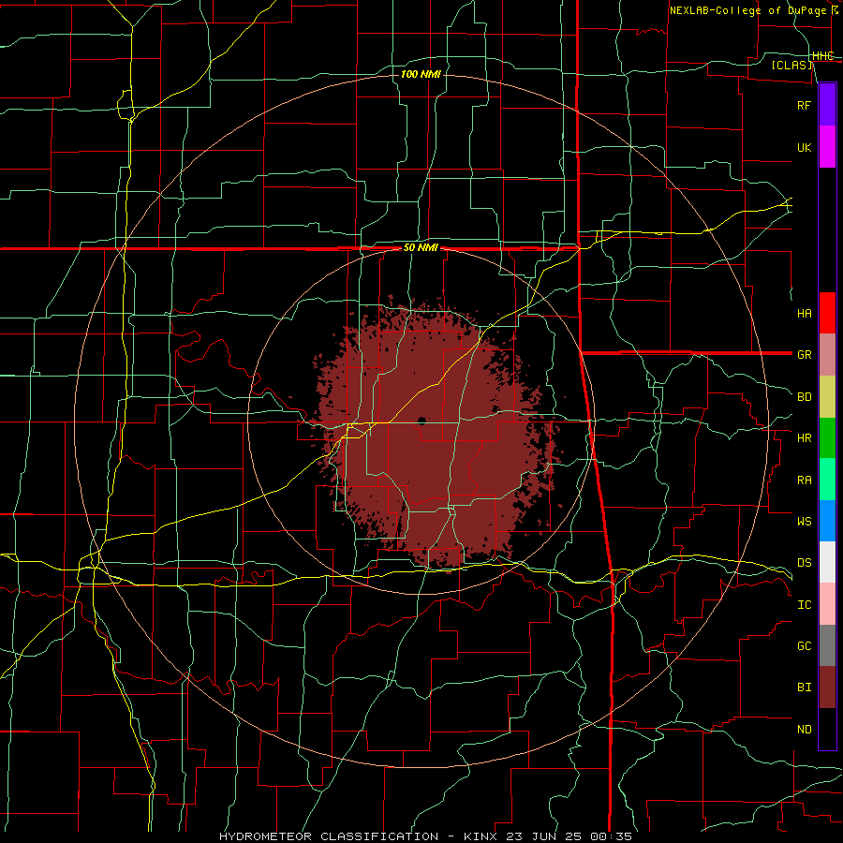
Task: Click the UK magenta legend swatch
Action: click(827, 147)
